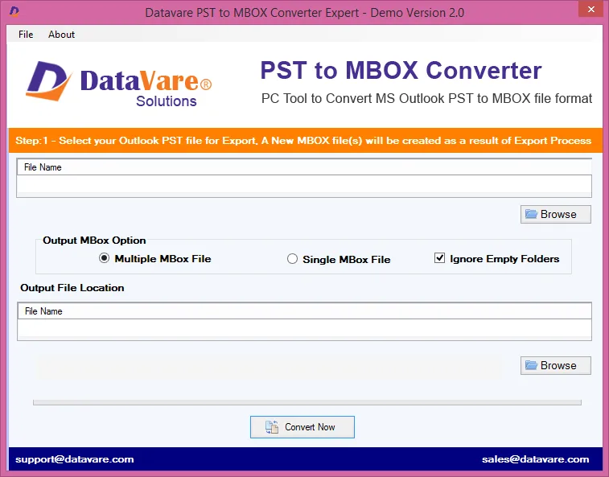The height and width of the screenshot is (477, 609).
Task: Click Browse button for output file location
Action: [555, 365]
